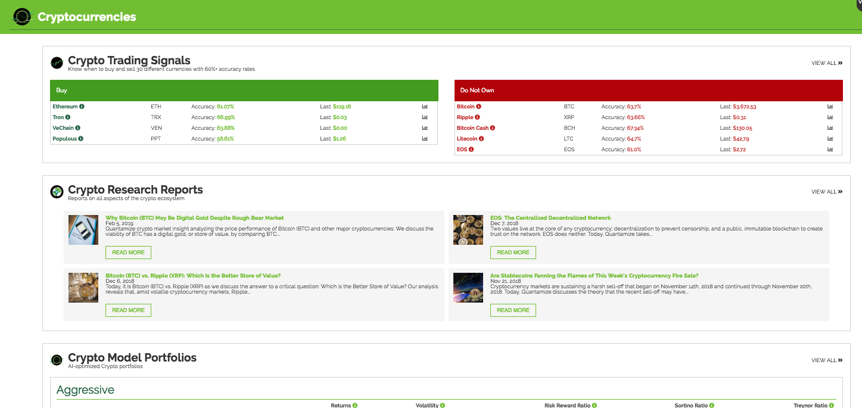Read more on Stablecoins Fire Sale report

[x=513, y=310]
